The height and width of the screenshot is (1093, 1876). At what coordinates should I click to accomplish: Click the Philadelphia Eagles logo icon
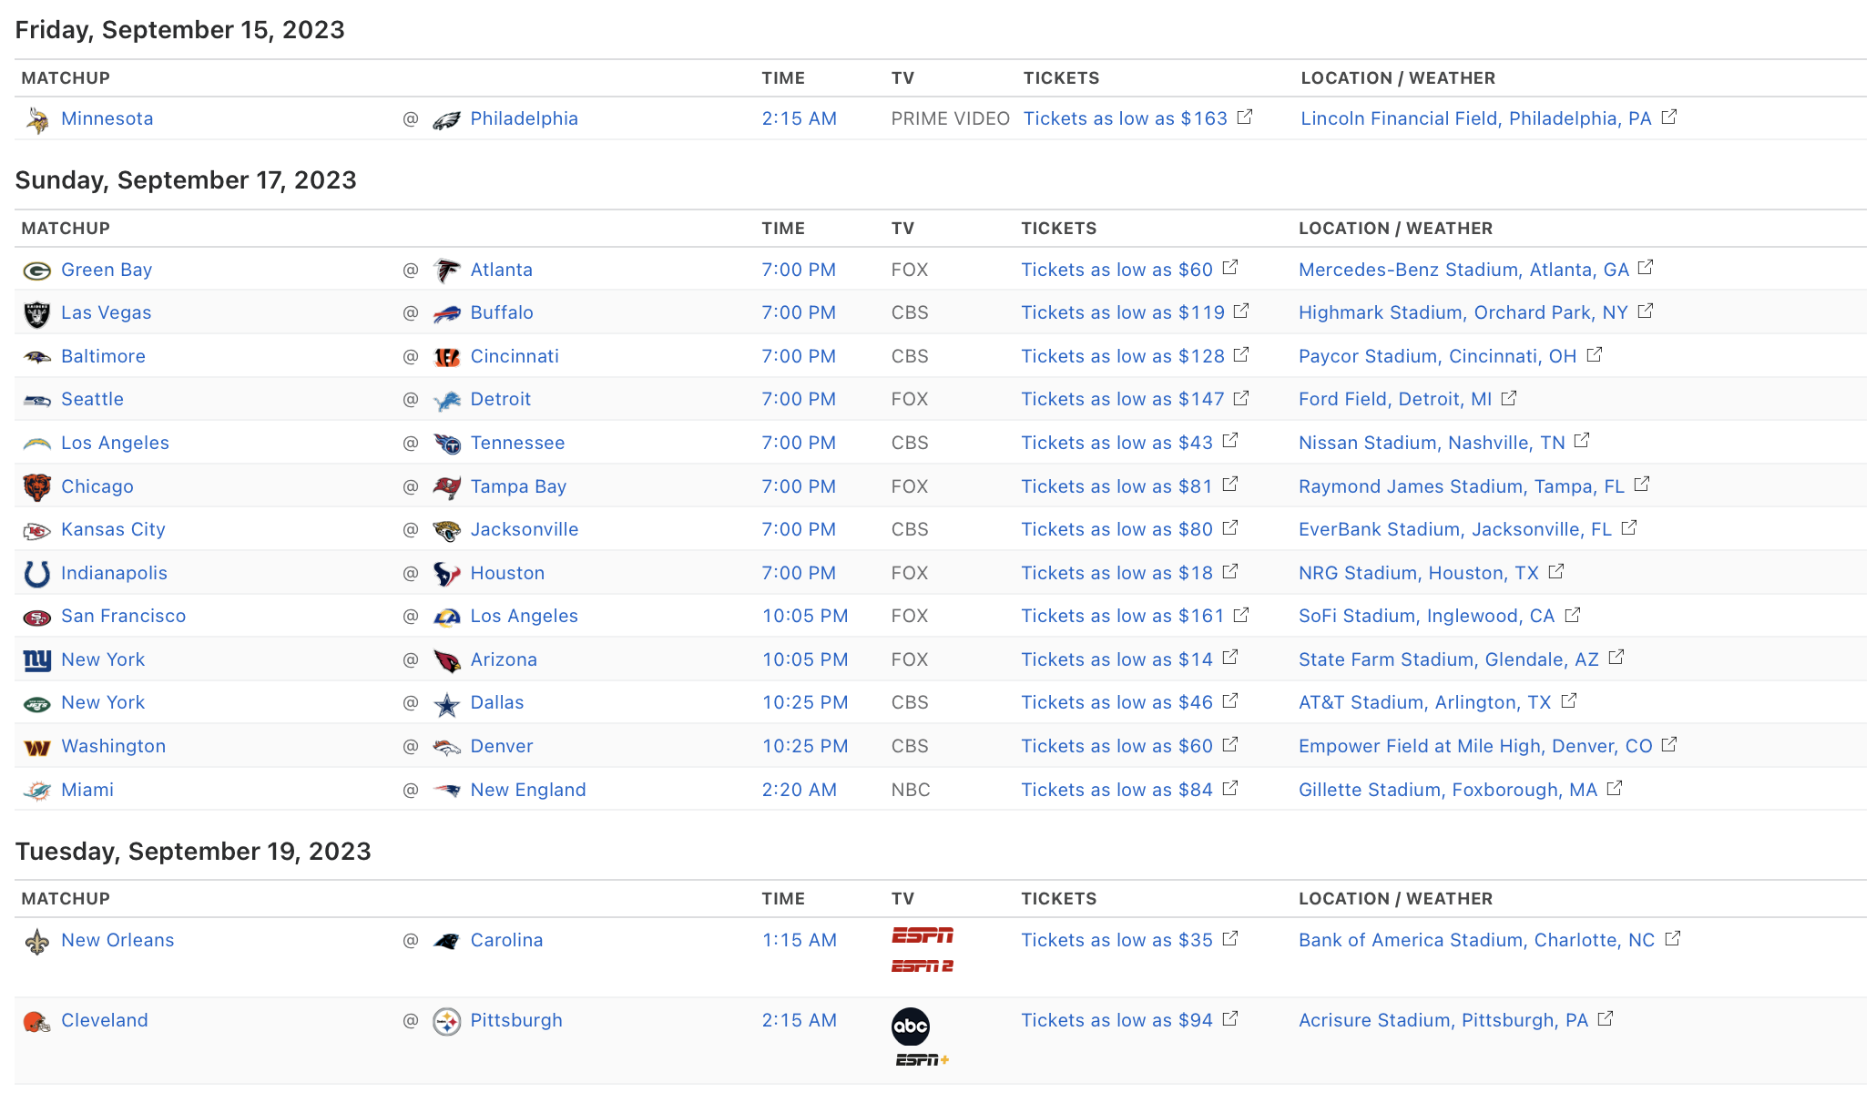[446, 119]
